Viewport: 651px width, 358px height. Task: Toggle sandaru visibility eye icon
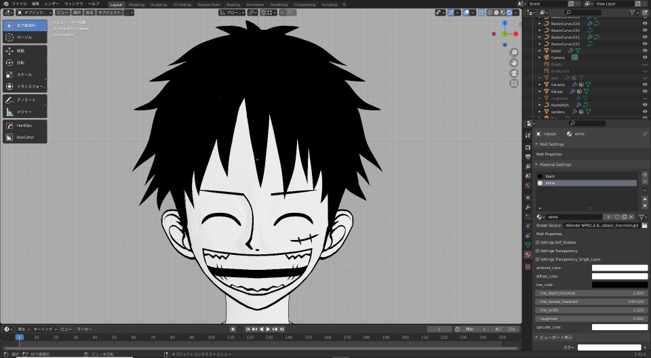(x=645, y=112)
